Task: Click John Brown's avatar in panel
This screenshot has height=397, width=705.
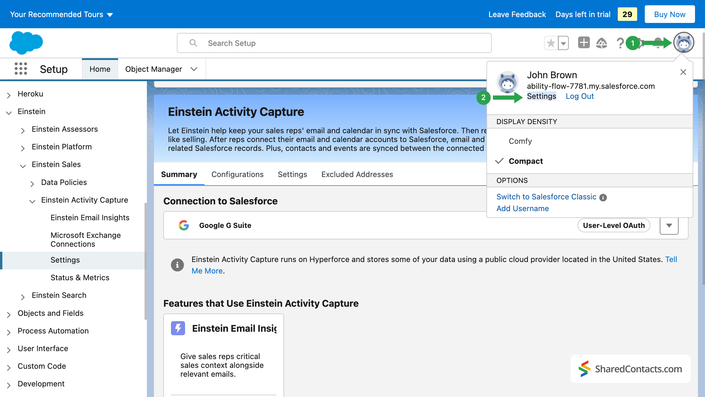Action: tap(508, 82)
